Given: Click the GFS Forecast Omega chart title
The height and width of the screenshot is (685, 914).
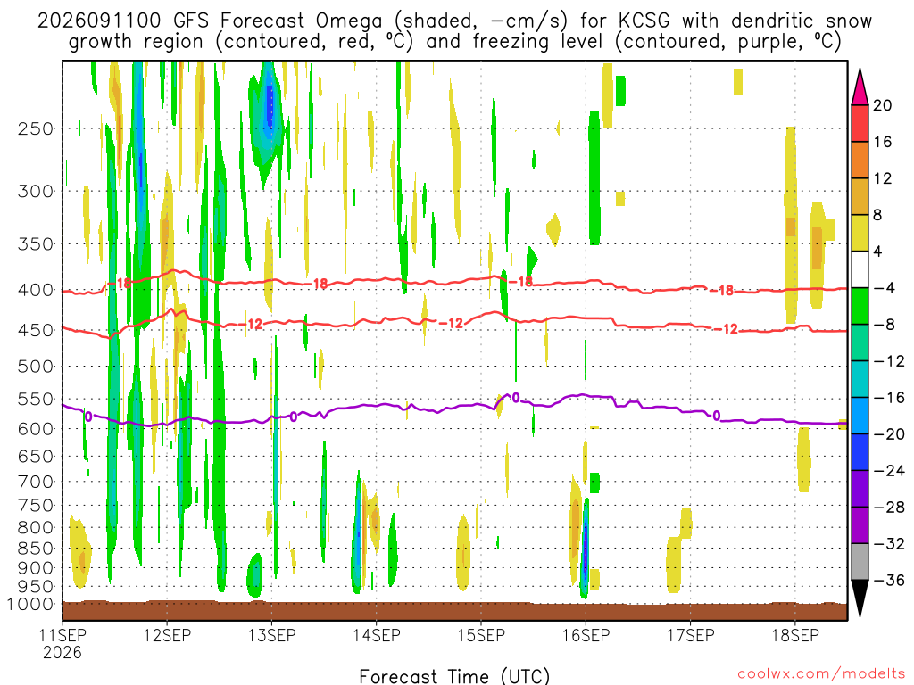Looking at the screenshot, I should 454,31.
